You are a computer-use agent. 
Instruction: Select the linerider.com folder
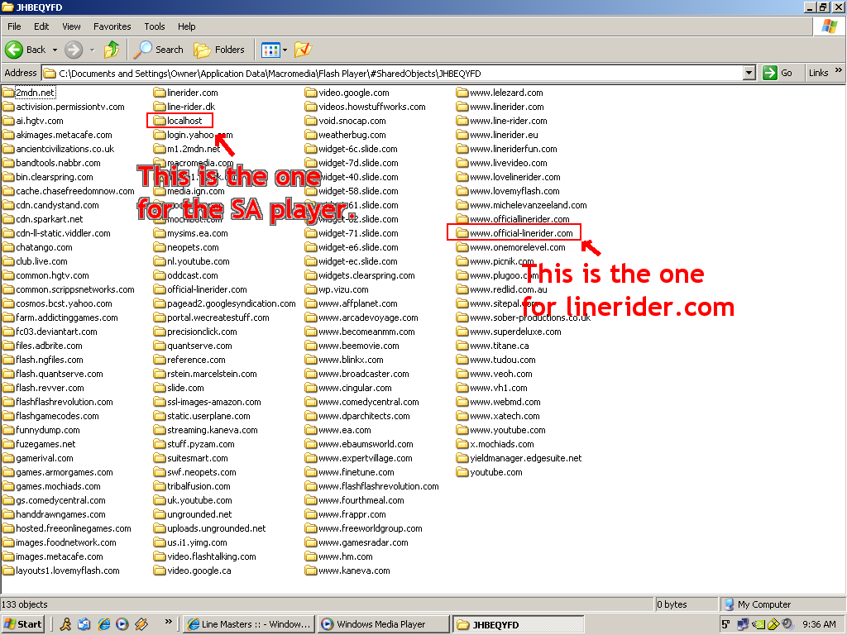[186, 93]
